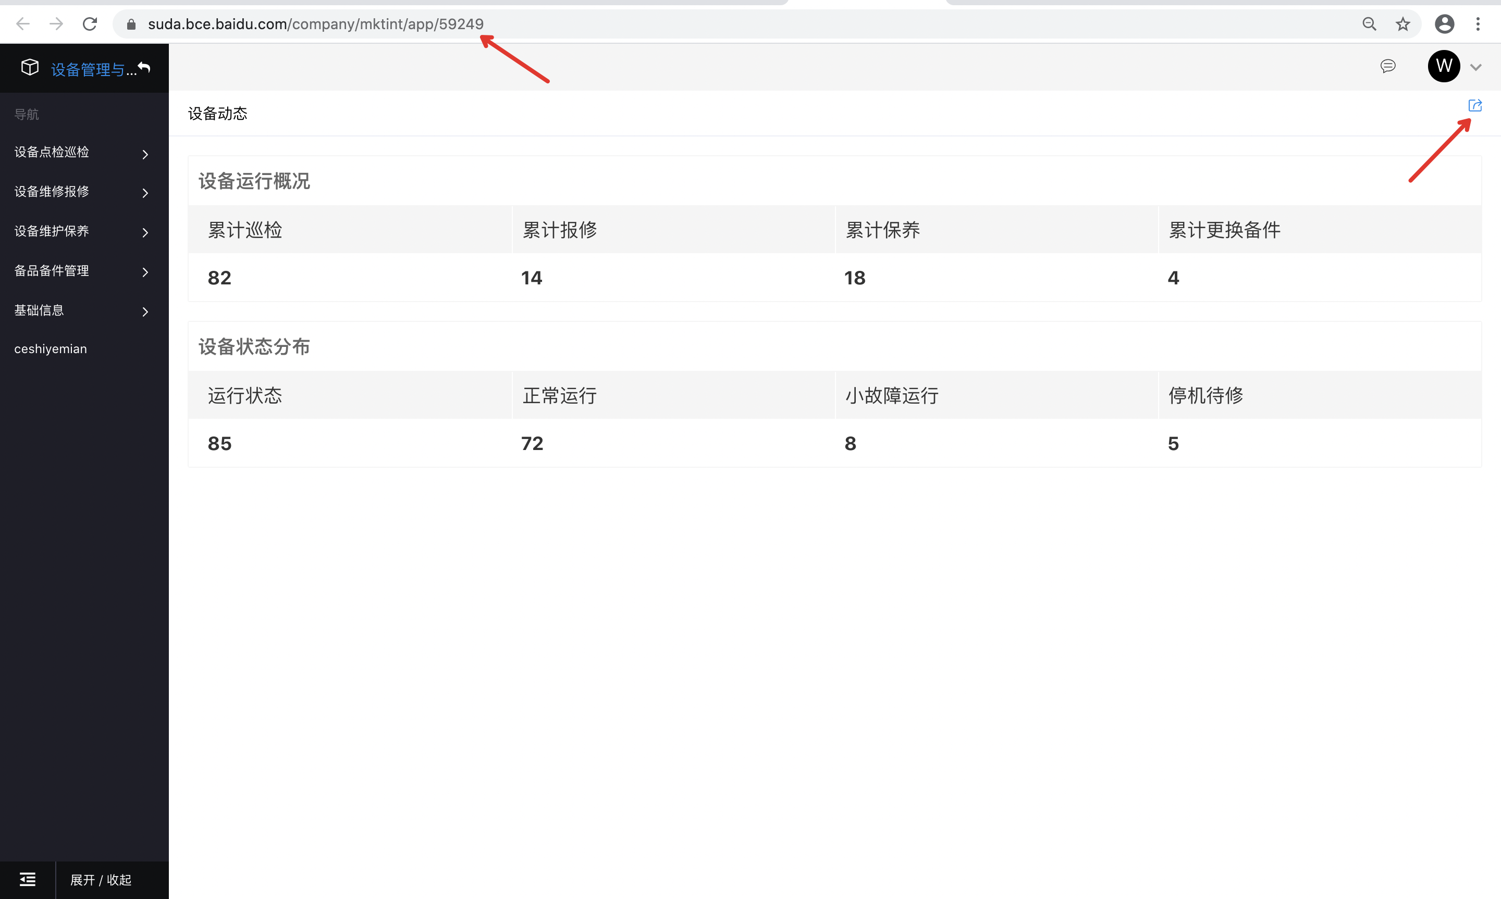Image resolution: width=1501 pixels, height=899 pixels.
Task: Click the 累计报修 value 14
Action: [532, 278]
